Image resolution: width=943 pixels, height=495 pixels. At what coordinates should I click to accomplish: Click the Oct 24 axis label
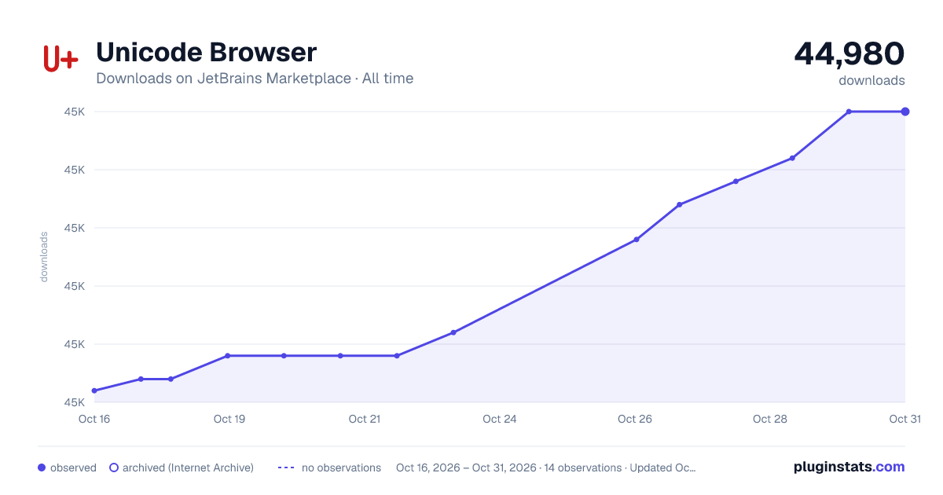pos(500,419)
